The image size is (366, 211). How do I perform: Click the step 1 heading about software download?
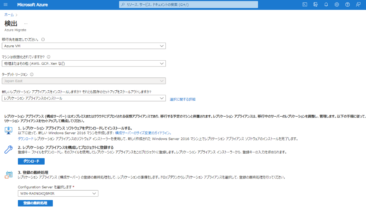(75, 128)
